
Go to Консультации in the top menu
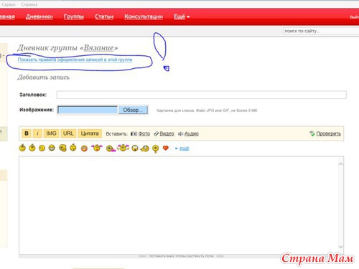point(144,16)
